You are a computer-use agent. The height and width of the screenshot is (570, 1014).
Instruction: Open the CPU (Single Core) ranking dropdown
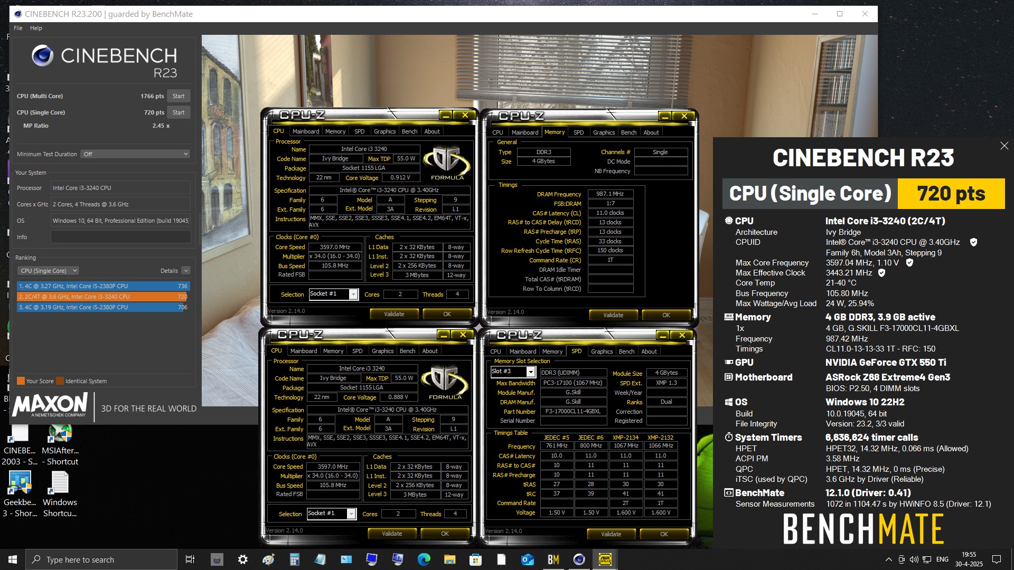pyautogui.click(x=49, y=271)
